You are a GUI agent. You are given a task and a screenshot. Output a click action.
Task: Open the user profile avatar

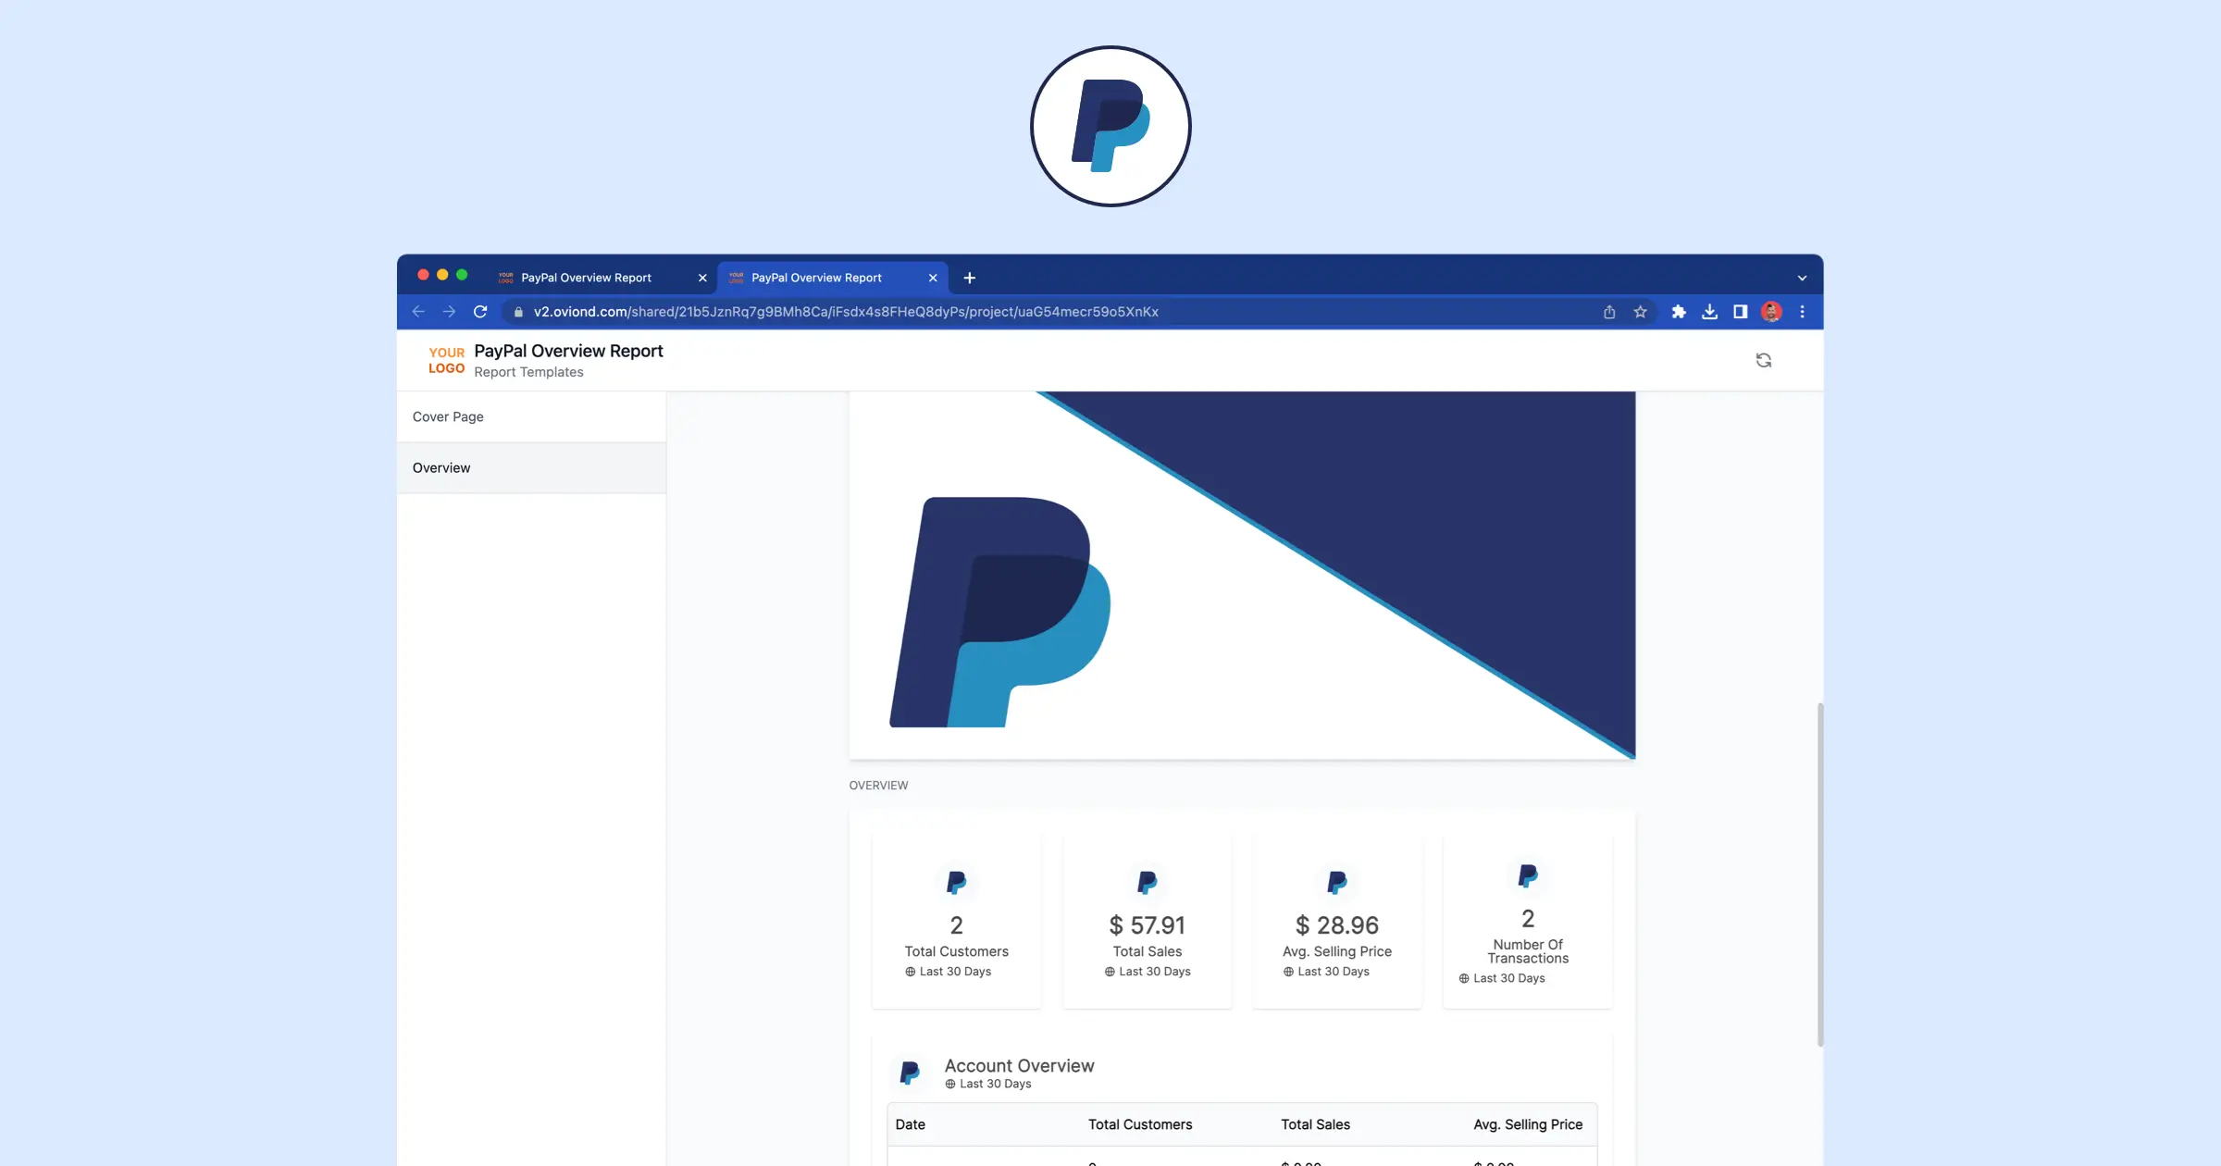pyautogui.click(x=1771, y=312)
